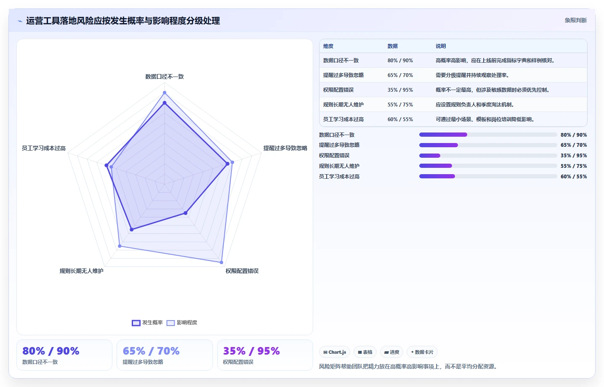Screen dimensions: 604x387
Task: Click the 说明 column header
Action: (x=441, y=46)
